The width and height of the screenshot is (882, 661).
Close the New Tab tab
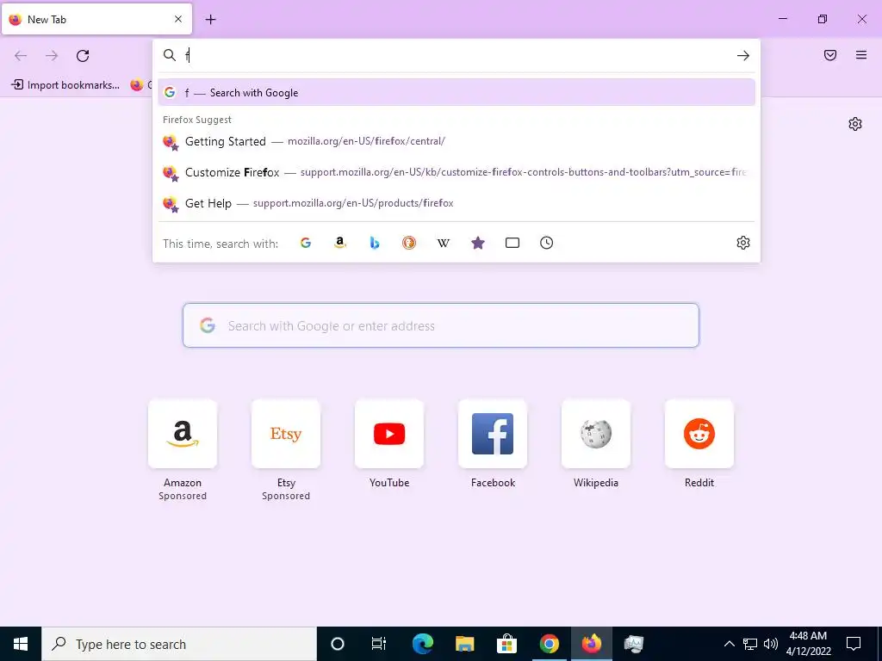[178, 19]
